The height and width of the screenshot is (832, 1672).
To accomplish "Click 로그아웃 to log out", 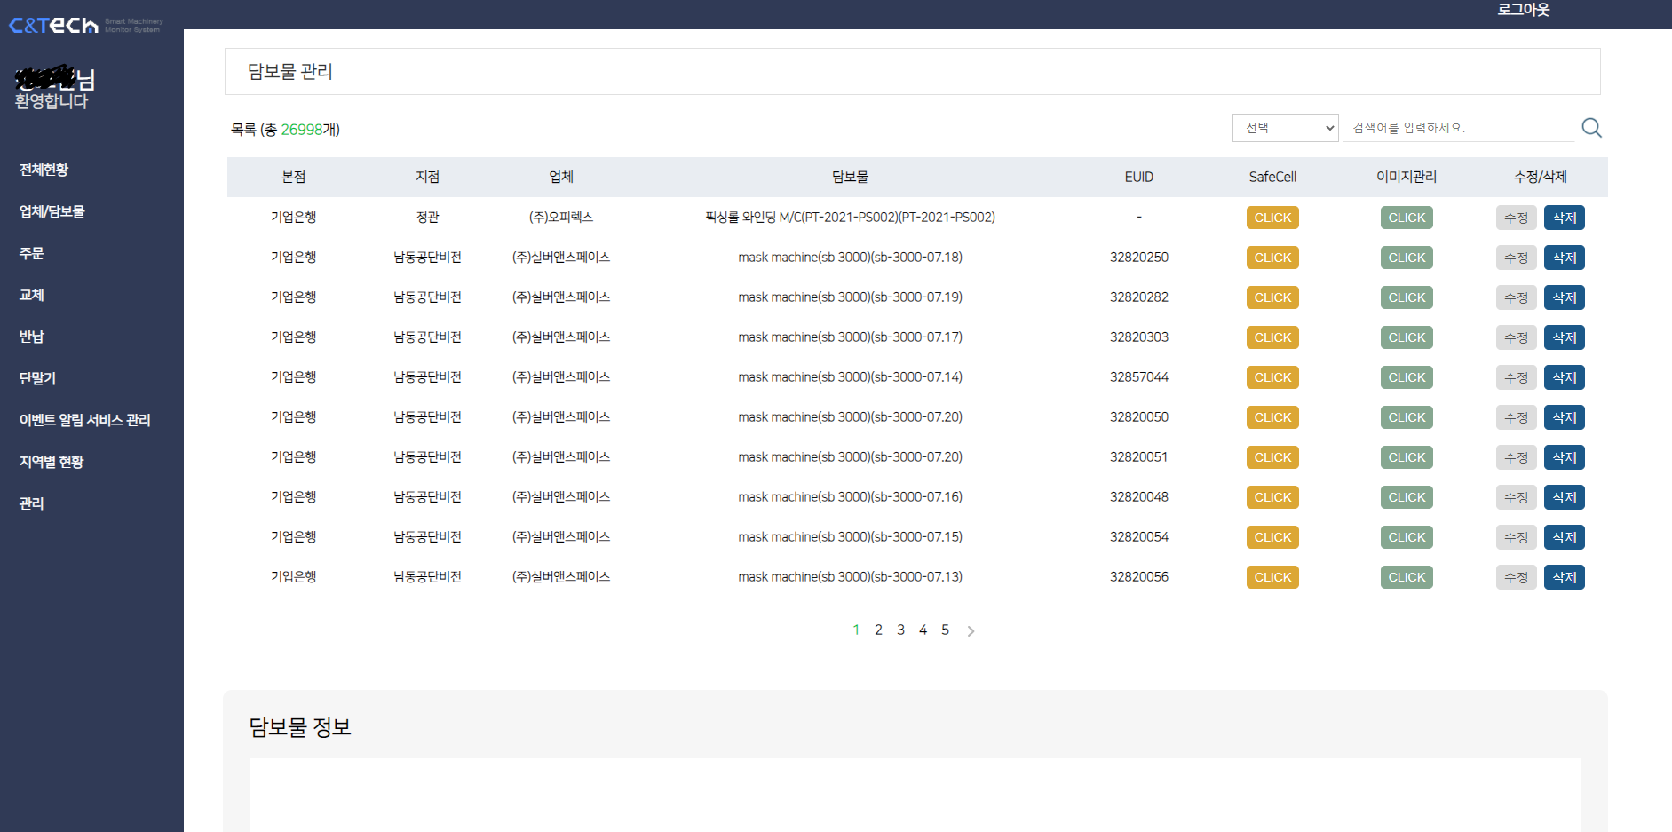I will pyautogui.click(x=1523, y=10).
